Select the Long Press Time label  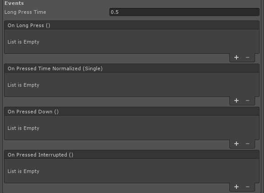pos(25,12)
